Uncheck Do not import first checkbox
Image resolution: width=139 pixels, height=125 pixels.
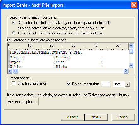pos(68,84)
